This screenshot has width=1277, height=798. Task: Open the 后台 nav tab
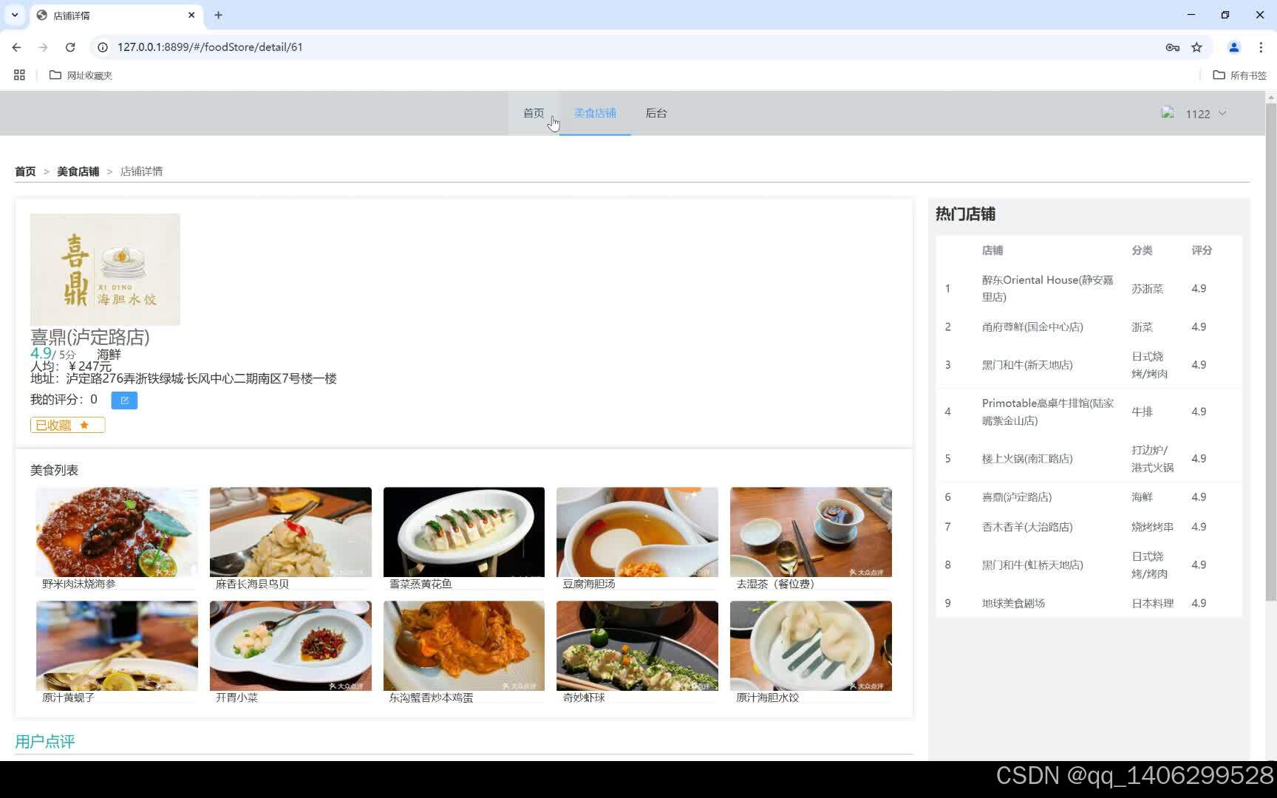pos(656,113)
